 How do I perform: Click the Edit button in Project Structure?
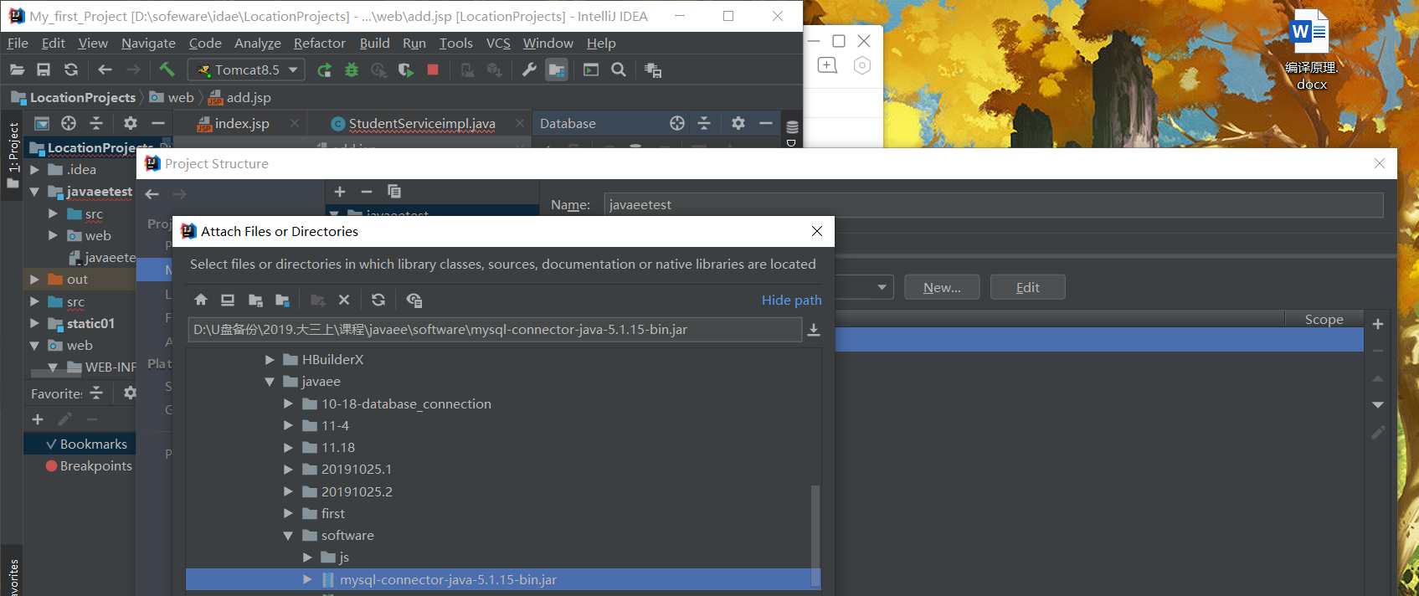[1028, 287]
